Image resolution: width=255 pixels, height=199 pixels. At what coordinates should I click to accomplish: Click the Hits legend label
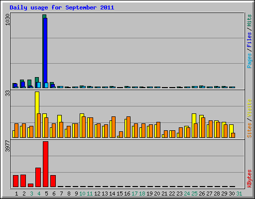point(249,20)
